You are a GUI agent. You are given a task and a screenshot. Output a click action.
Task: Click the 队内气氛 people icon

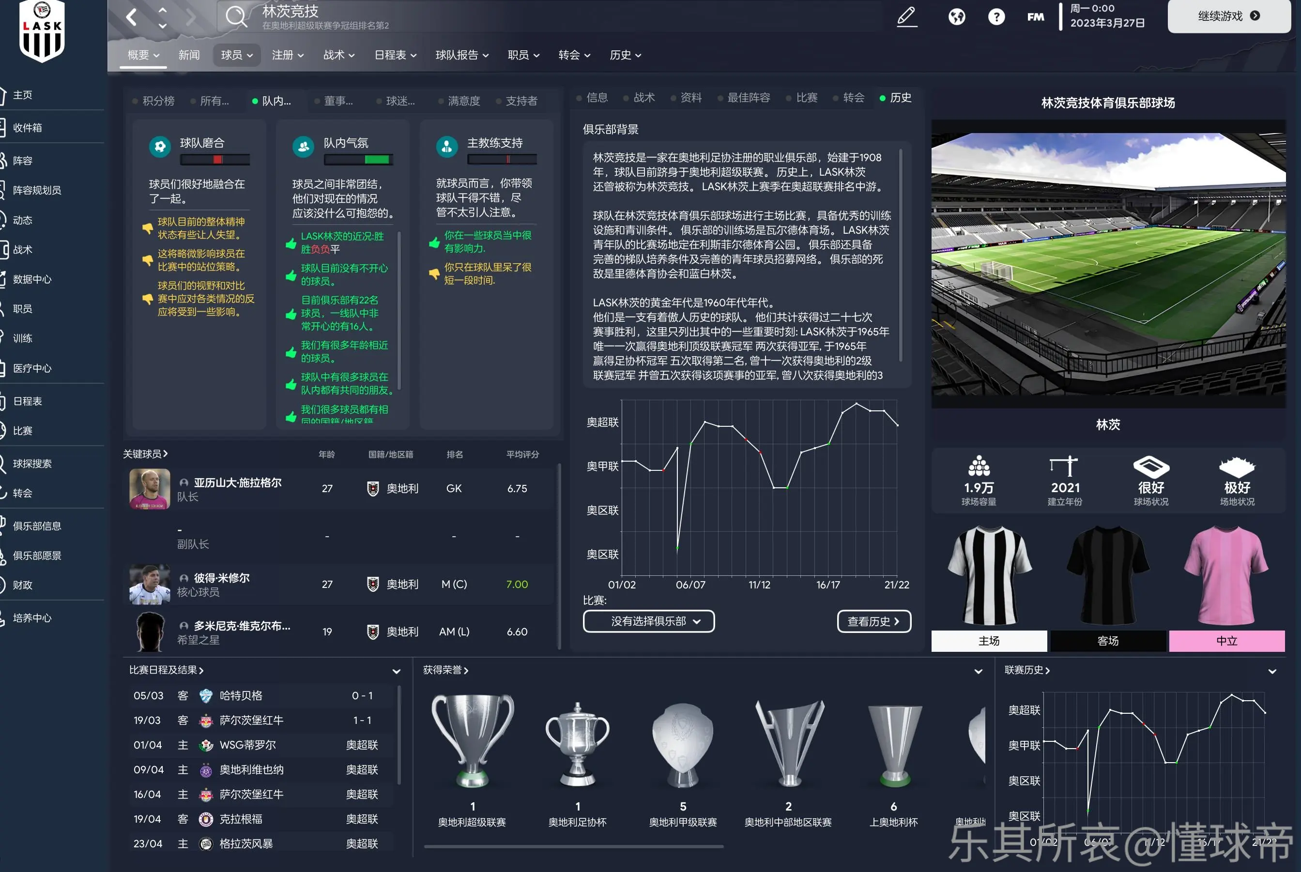[303, 147]
